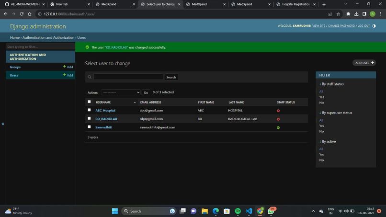Click the Log Out link
This screenshot has width=386, height=217.
coord(363,25)
